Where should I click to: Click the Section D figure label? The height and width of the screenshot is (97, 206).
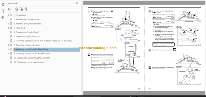tap(118, 29)
